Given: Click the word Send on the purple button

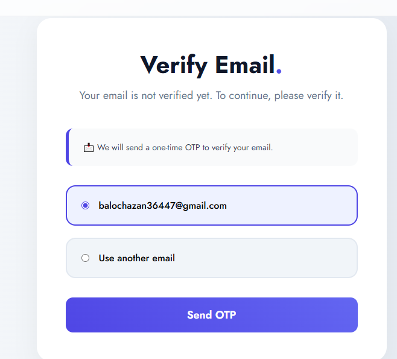Looking at the screenshot, I should [200, 315].
